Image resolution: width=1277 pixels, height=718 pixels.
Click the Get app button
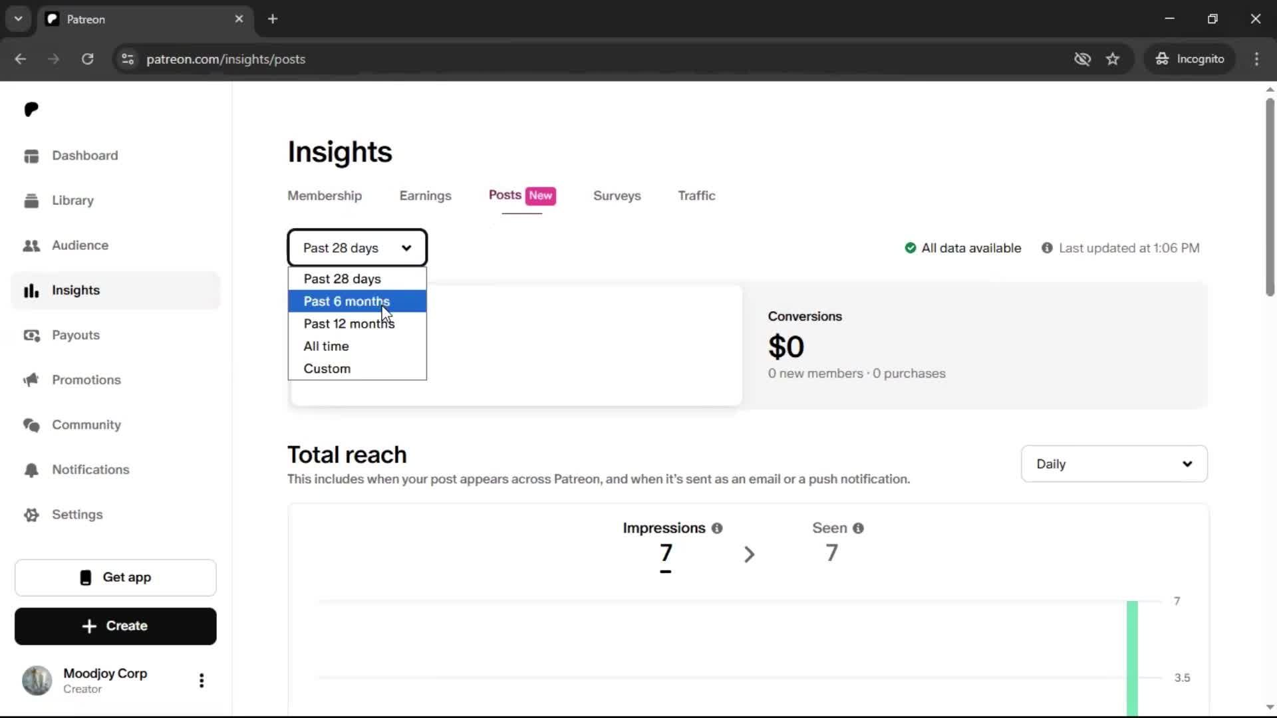point(116,578)
